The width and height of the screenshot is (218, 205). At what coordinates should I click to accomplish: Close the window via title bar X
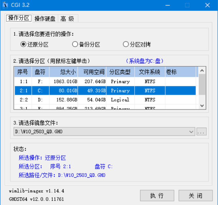(207, 5)
